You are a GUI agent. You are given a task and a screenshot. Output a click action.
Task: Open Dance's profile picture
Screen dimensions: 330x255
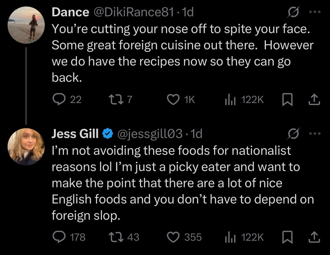[x=26, y=25]
